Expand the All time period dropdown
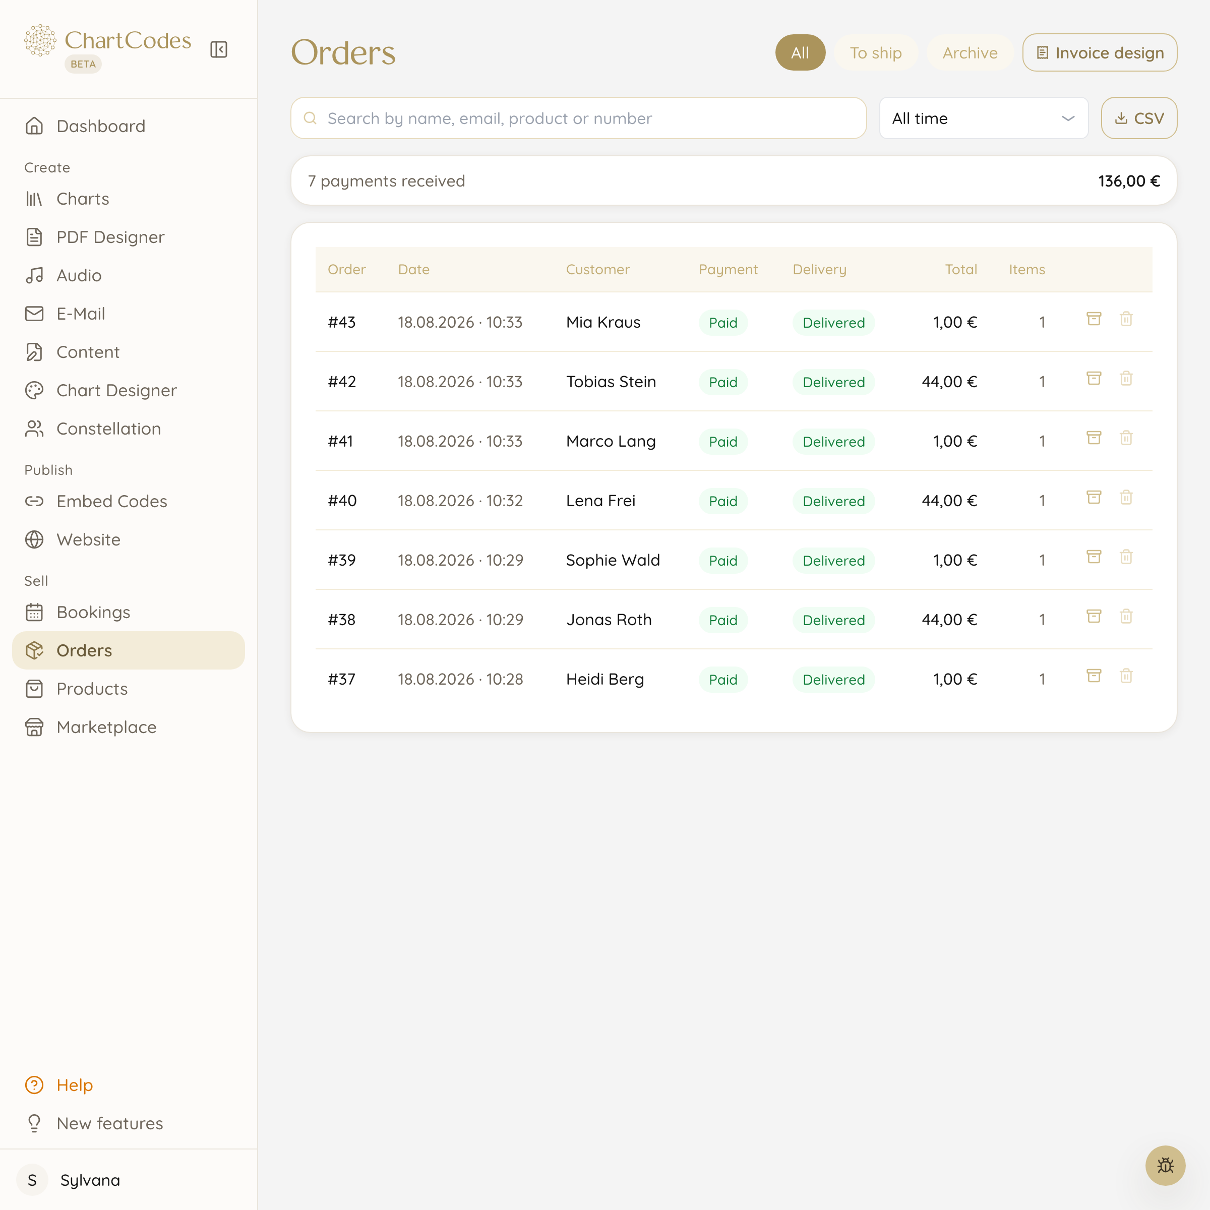The width and height of the screenshot is (1210, 1210). tap(983, 118)
